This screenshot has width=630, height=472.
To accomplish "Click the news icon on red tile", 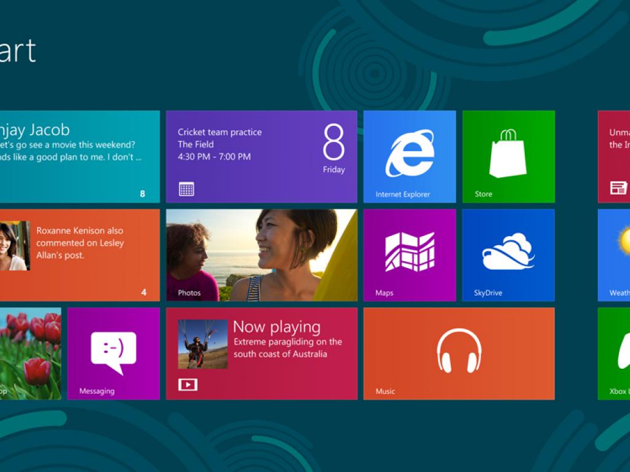I will (618, 187).
